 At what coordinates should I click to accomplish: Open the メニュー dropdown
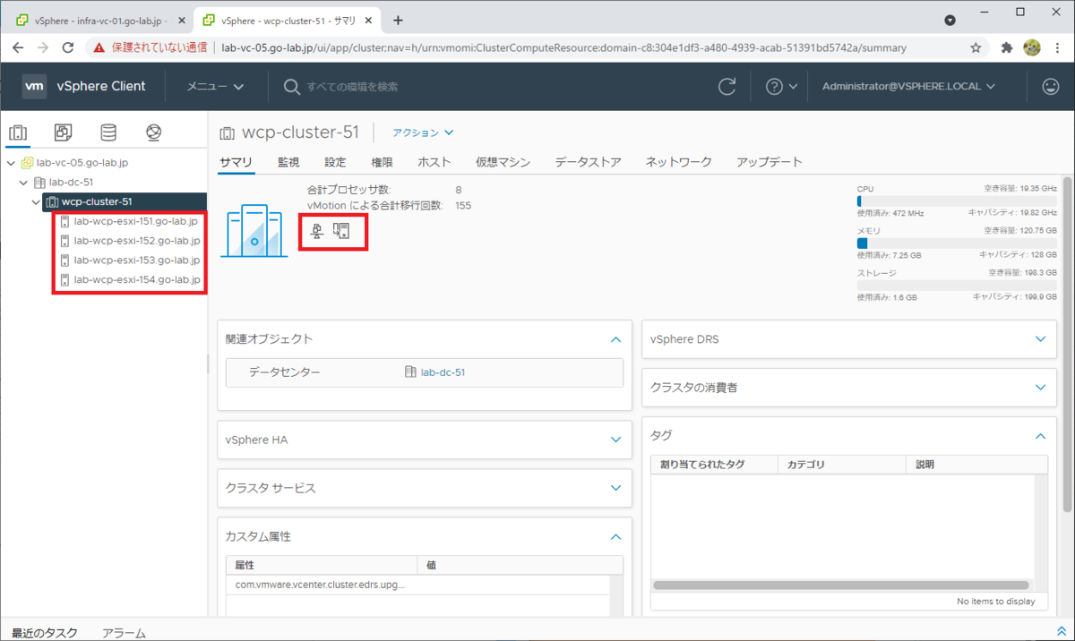[x=215, y=87]
